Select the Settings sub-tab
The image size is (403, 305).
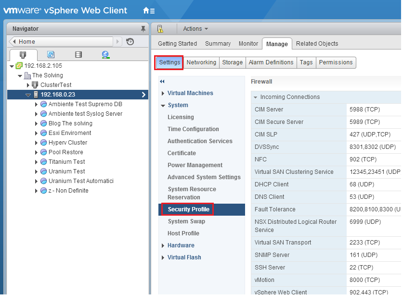pos(169,62)
